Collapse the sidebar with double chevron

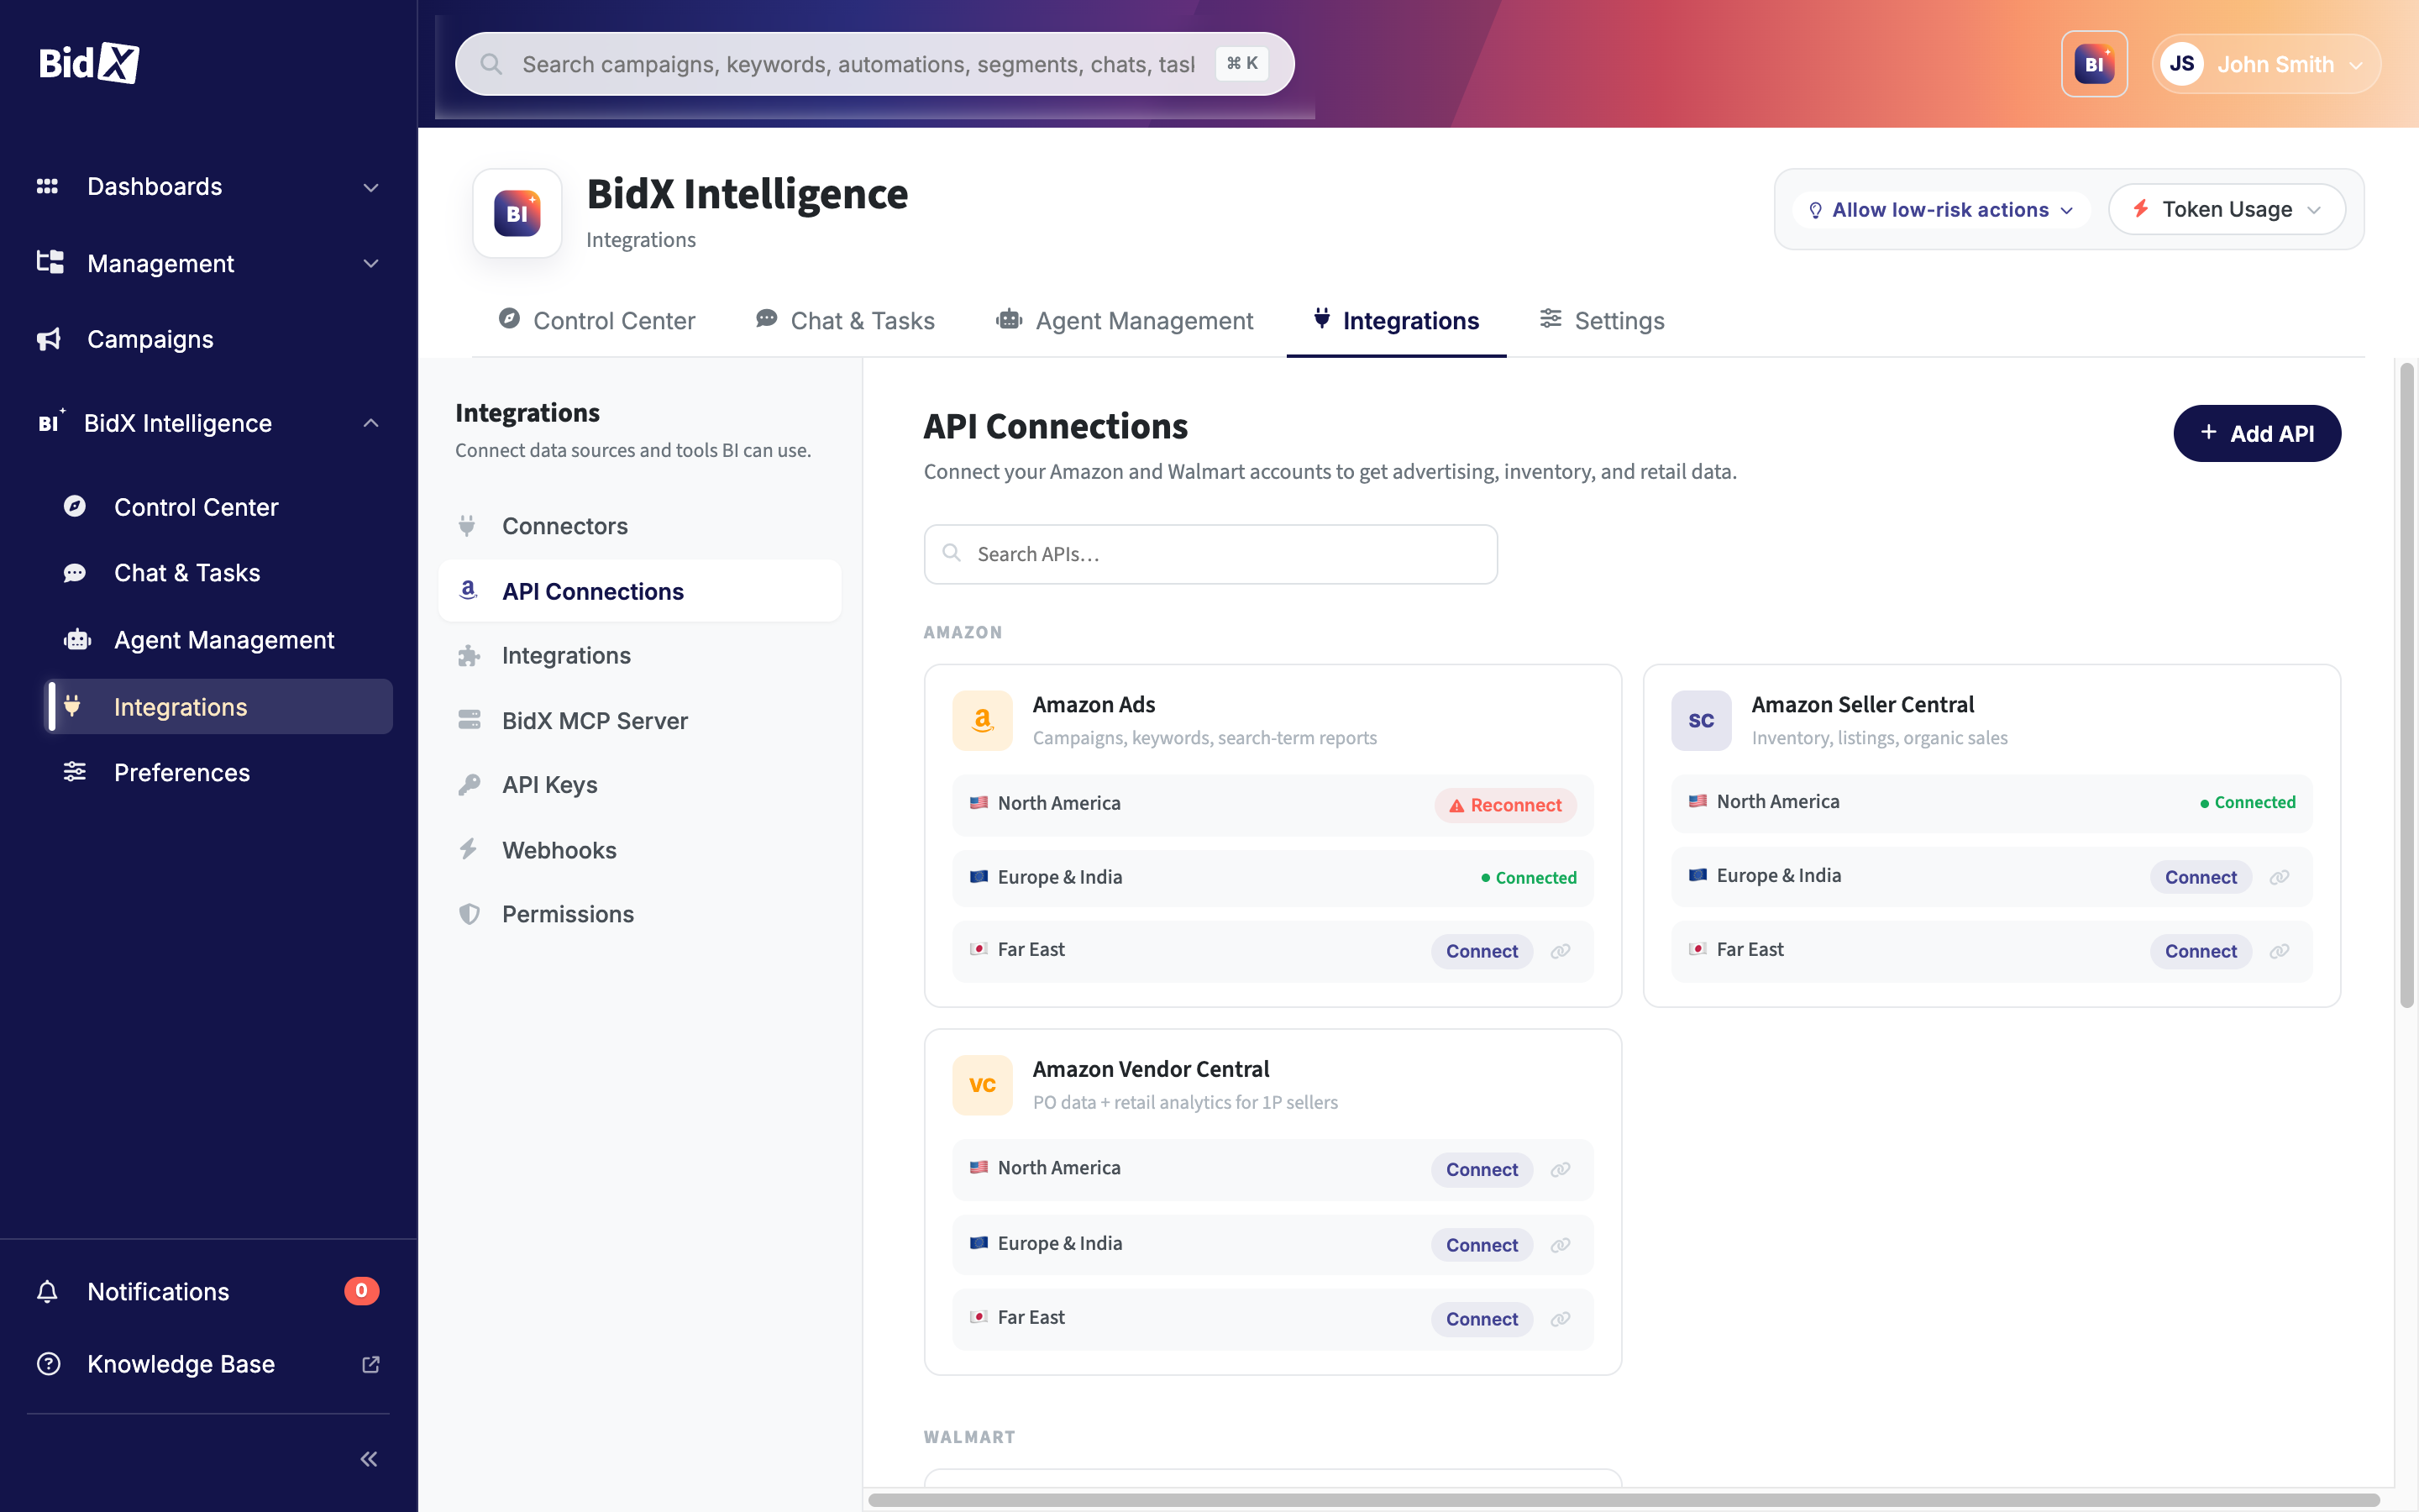pyautogui.click(x=369, y=1459)
